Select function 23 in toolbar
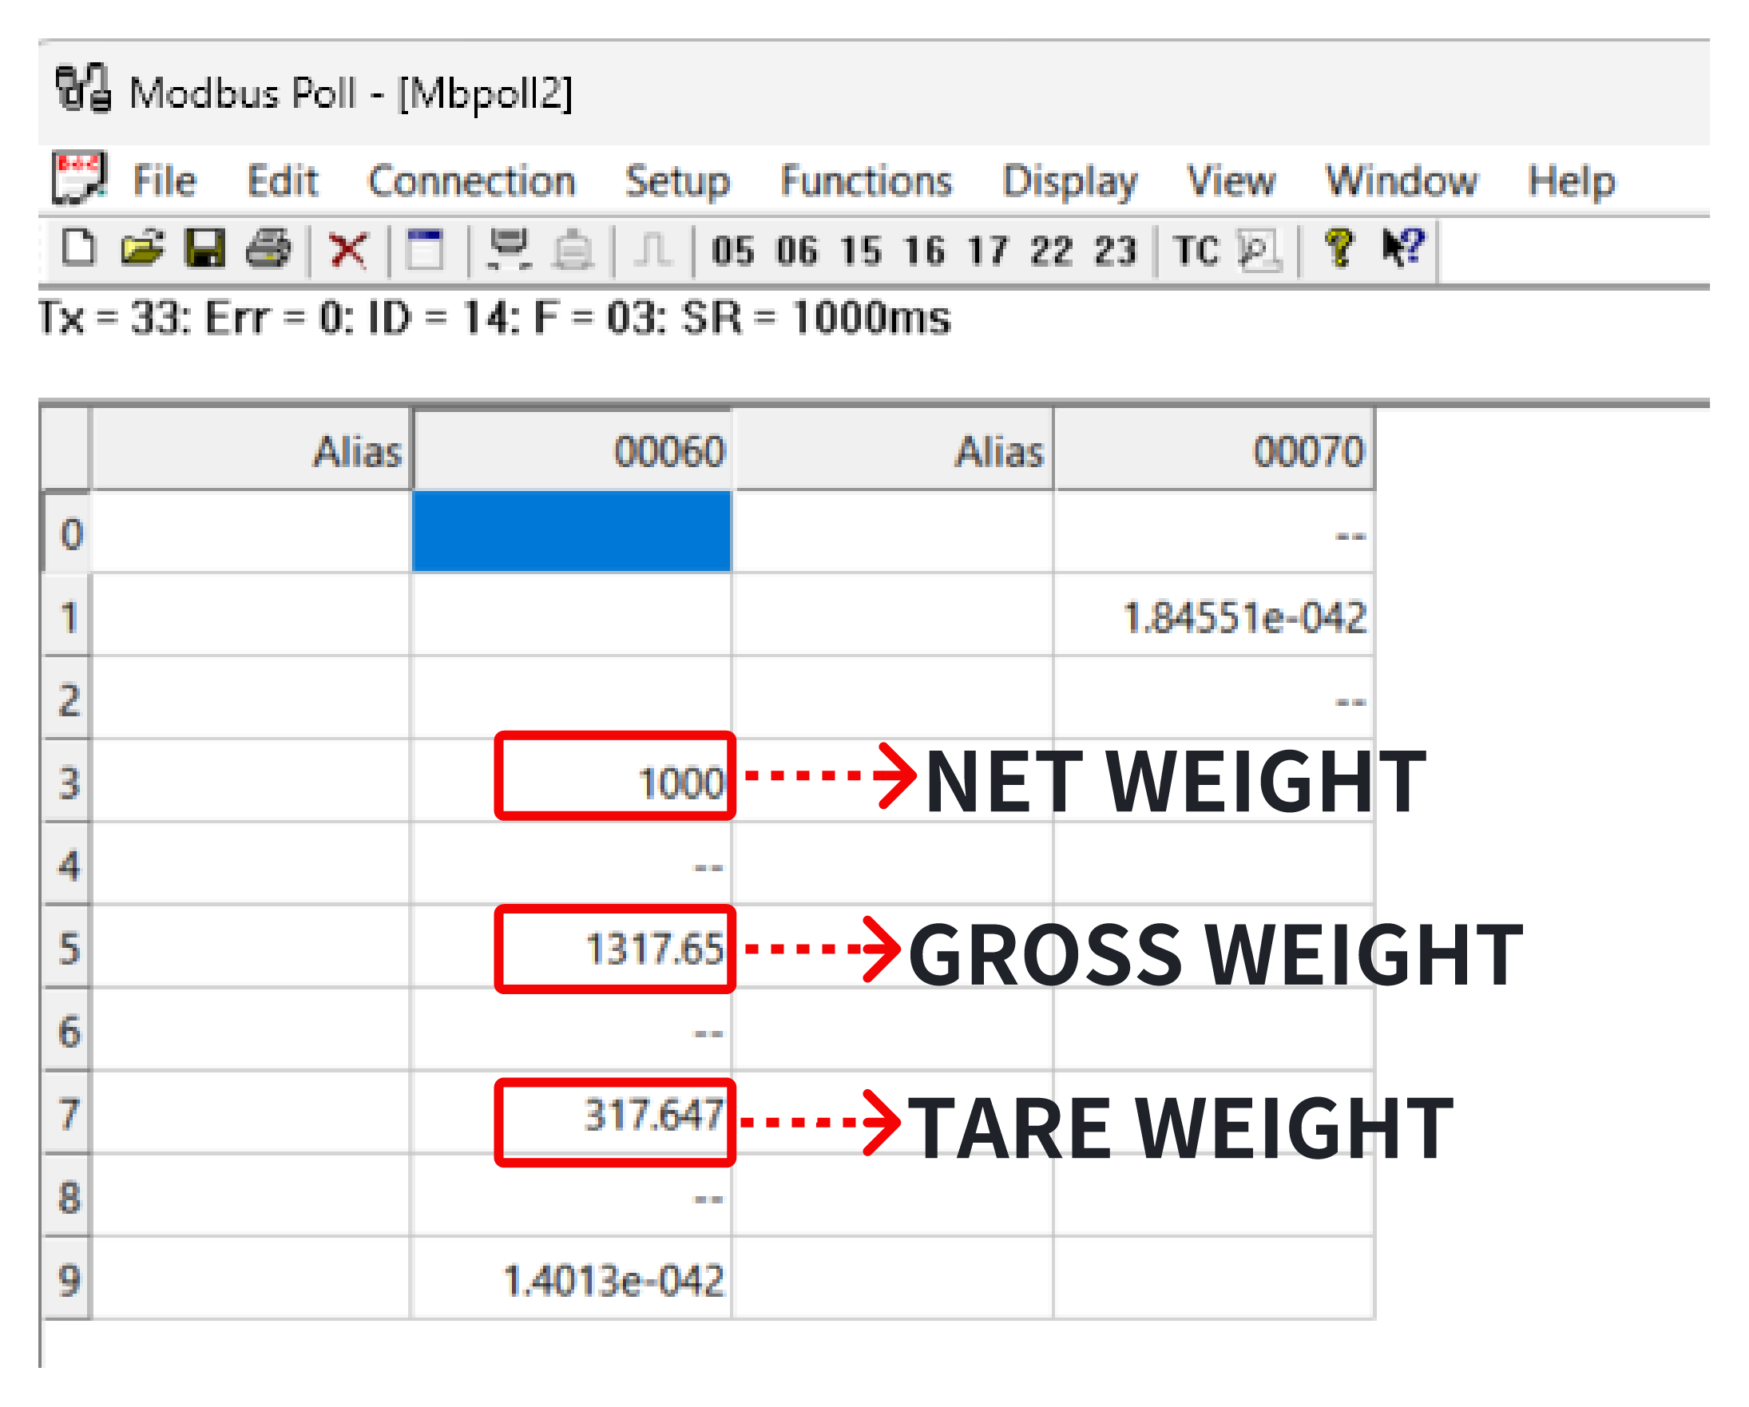The width and height of the screenshot is (1749, 1407). (1116, 251)
